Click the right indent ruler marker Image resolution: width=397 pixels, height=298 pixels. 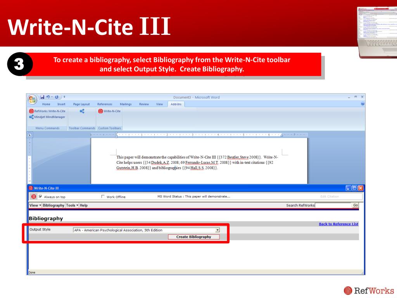[281, 135]
